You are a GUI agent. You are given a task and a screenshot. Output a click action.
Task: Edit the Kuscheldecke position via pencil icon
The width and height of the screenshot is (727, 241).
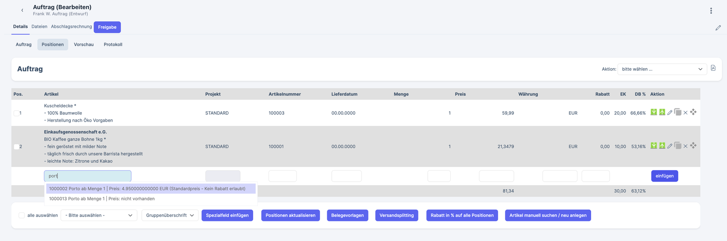click(670, 113)
